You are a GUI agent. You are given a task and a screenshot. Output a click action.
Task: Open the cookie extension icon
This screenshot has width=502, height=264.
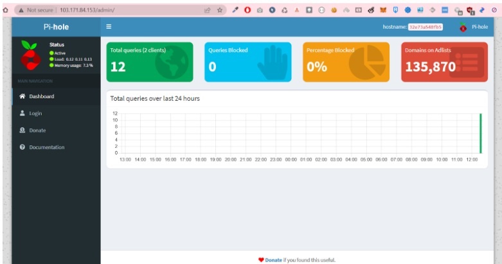tap(334, 10)
